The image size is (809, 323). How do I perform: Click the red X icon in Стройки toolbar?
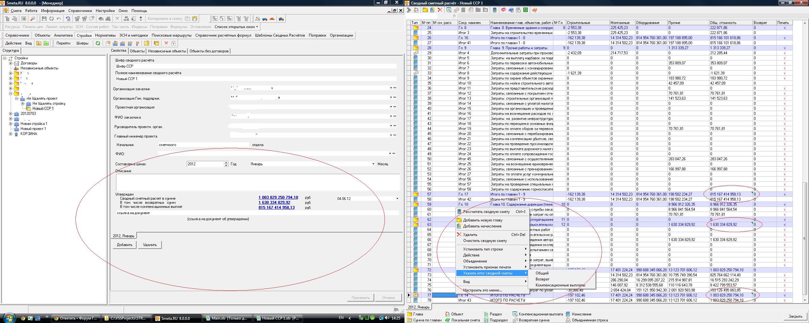(166, 43)
